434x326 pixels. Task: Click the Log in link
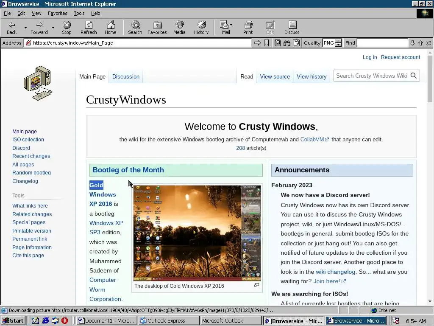pos(370,57)
